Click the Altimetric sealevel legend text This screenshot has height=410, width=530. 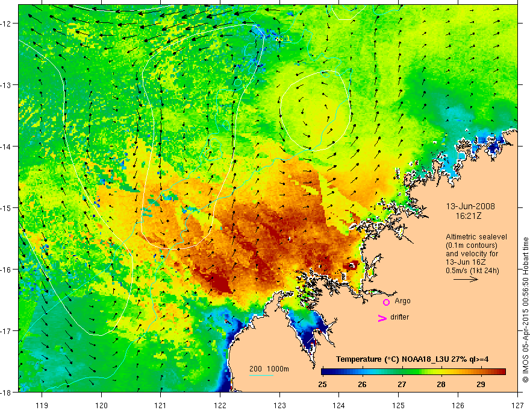pyautogui.click(x=476, y=237)
